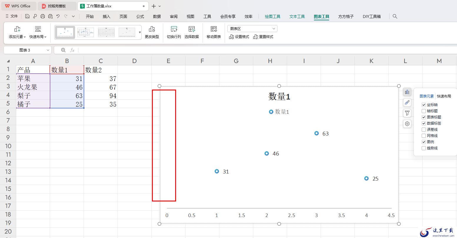Switch to the 绘图工具 (Drawing Tools) tab
Screen dimensions: 457x238
tap(273, 16)
